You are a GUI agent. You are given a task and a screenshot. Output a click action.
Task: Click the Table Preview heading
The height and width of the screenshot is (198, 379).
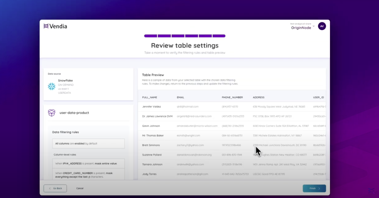153,75
